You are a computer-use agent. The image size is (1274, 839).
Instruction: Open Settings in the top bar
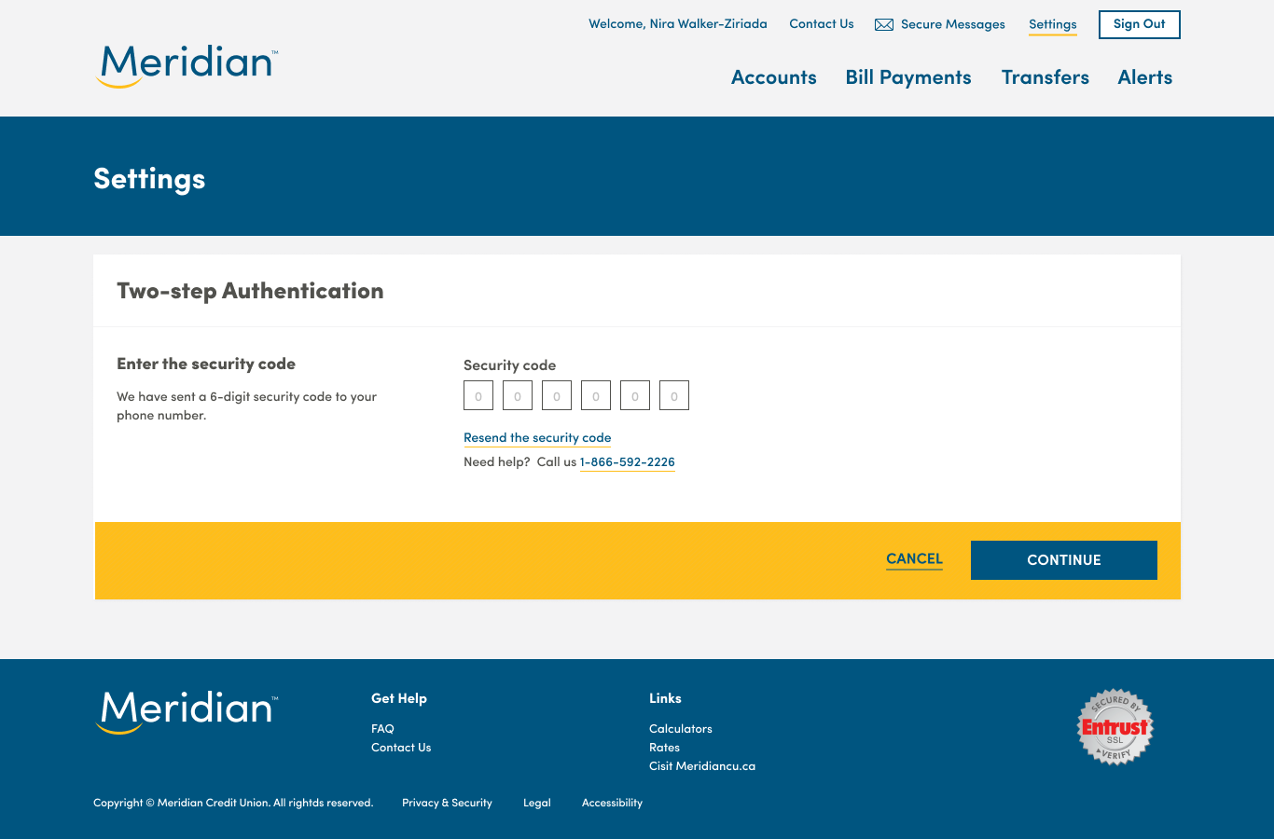pos(1053,25)
